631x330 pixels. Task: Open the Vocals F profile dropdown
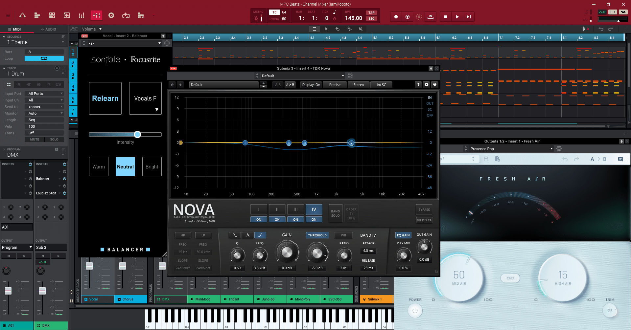click(145, 98)
